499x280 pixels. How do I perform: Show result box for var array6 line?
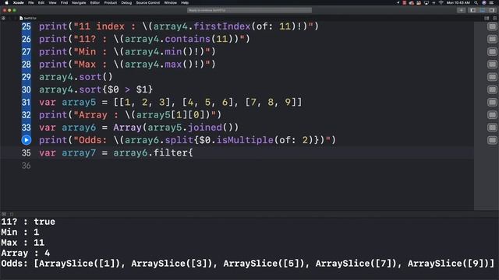[492, 128]
